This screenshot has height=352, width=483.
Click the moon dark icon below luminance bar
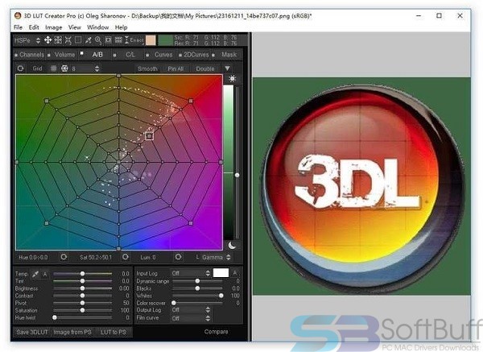pos(232,246)
